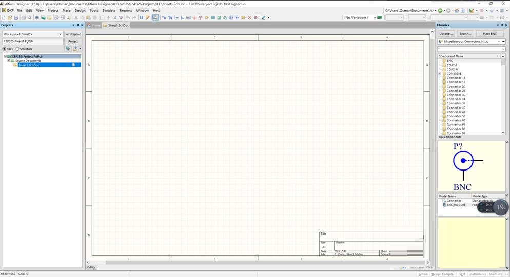510x277 pixels.
Task: Select the Connector 14 component
Action: [456, 78]
